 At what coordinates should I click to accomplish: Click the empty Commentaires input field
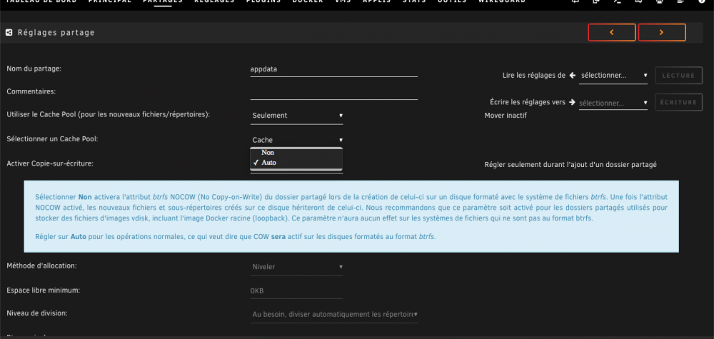[333, 93]
